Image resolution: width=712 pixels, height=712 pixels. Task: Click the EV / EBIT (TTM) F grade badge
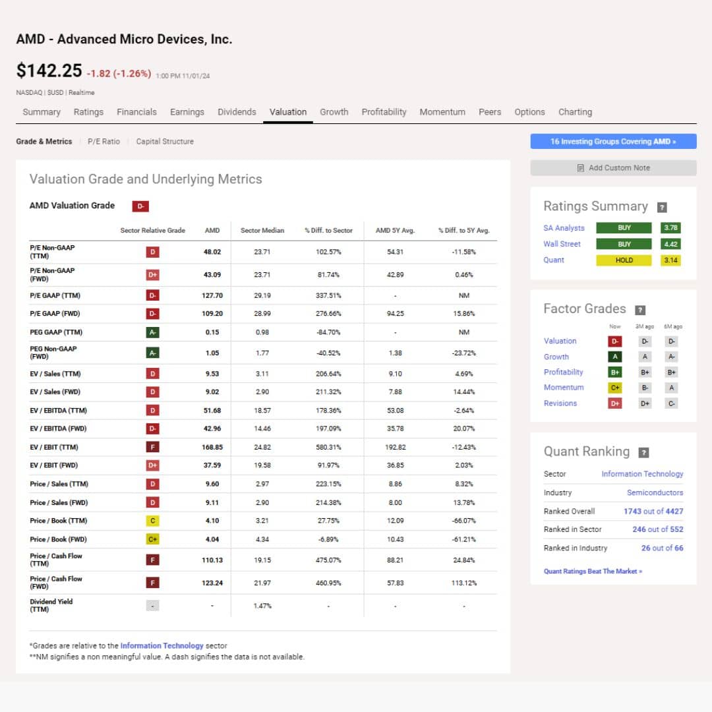tap(152, 447)
